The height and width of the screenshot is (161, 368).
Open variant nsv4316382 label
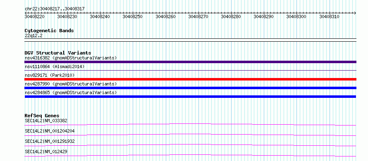coord(71,58)
